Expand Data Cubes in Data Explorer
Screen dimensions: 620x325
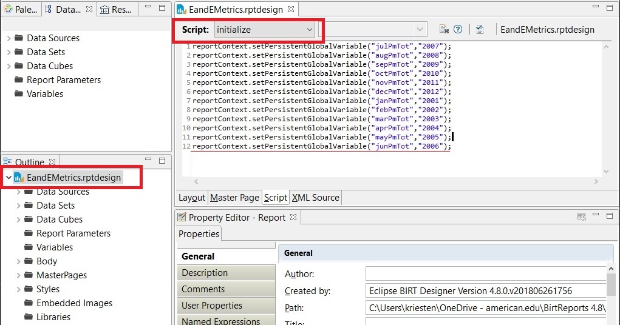point(9,66)
